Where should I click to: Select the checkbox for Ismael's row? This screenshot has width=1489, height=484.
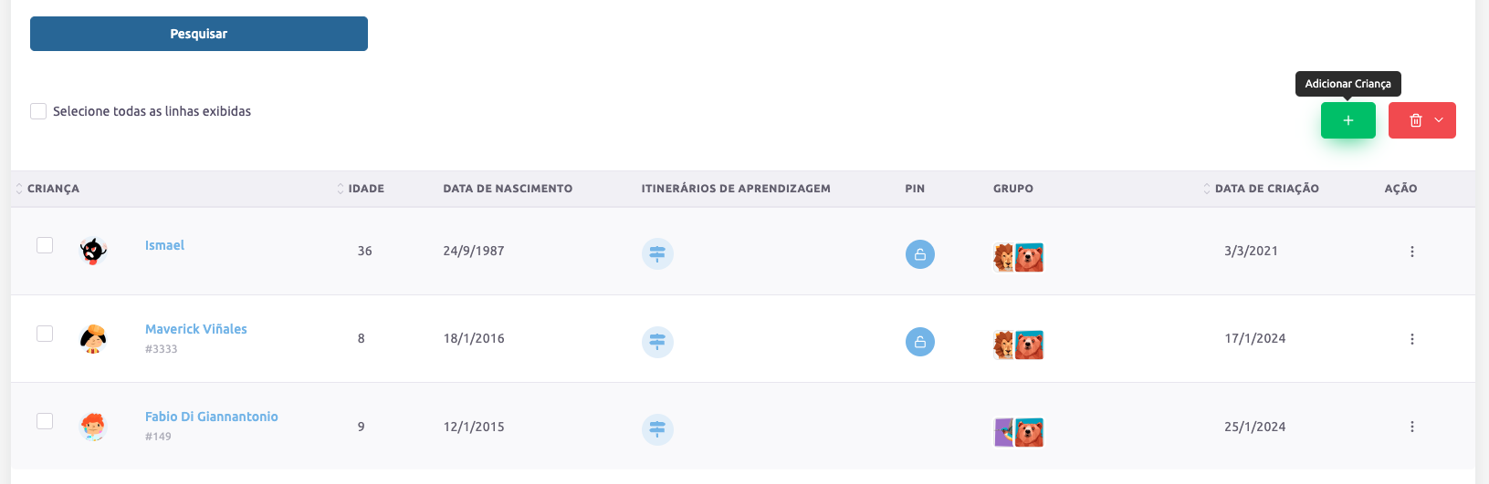click(x=45, y=245)
